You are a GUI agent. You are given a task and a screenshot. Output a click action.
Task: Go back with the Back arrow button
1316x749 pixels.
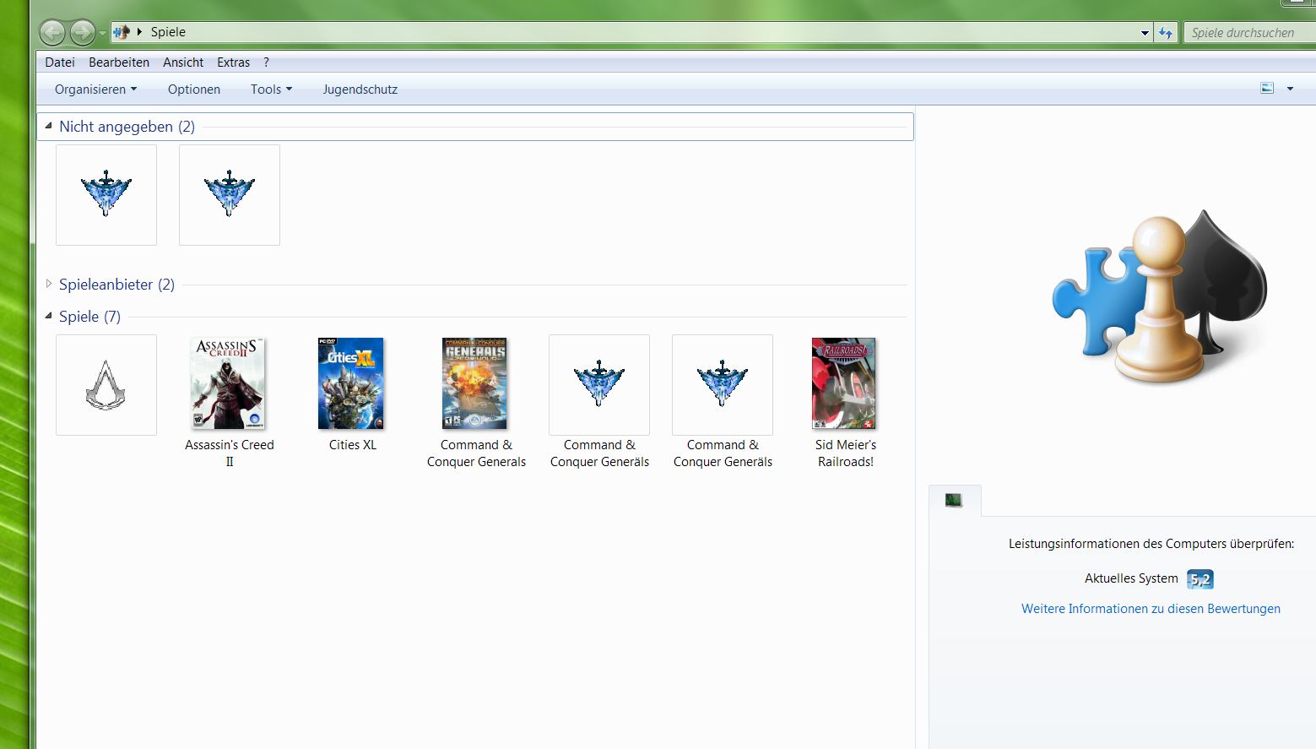(x=52, y=33)
